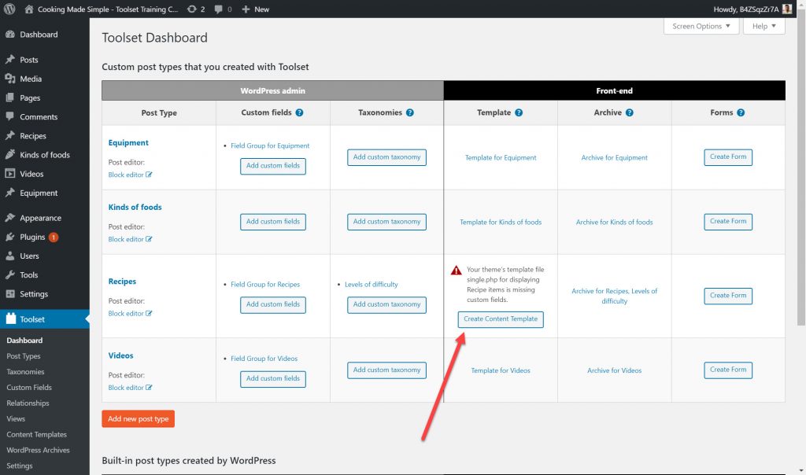Open the Template for Equipment link
The image size is (806, 475).
(x=501, y=157)
